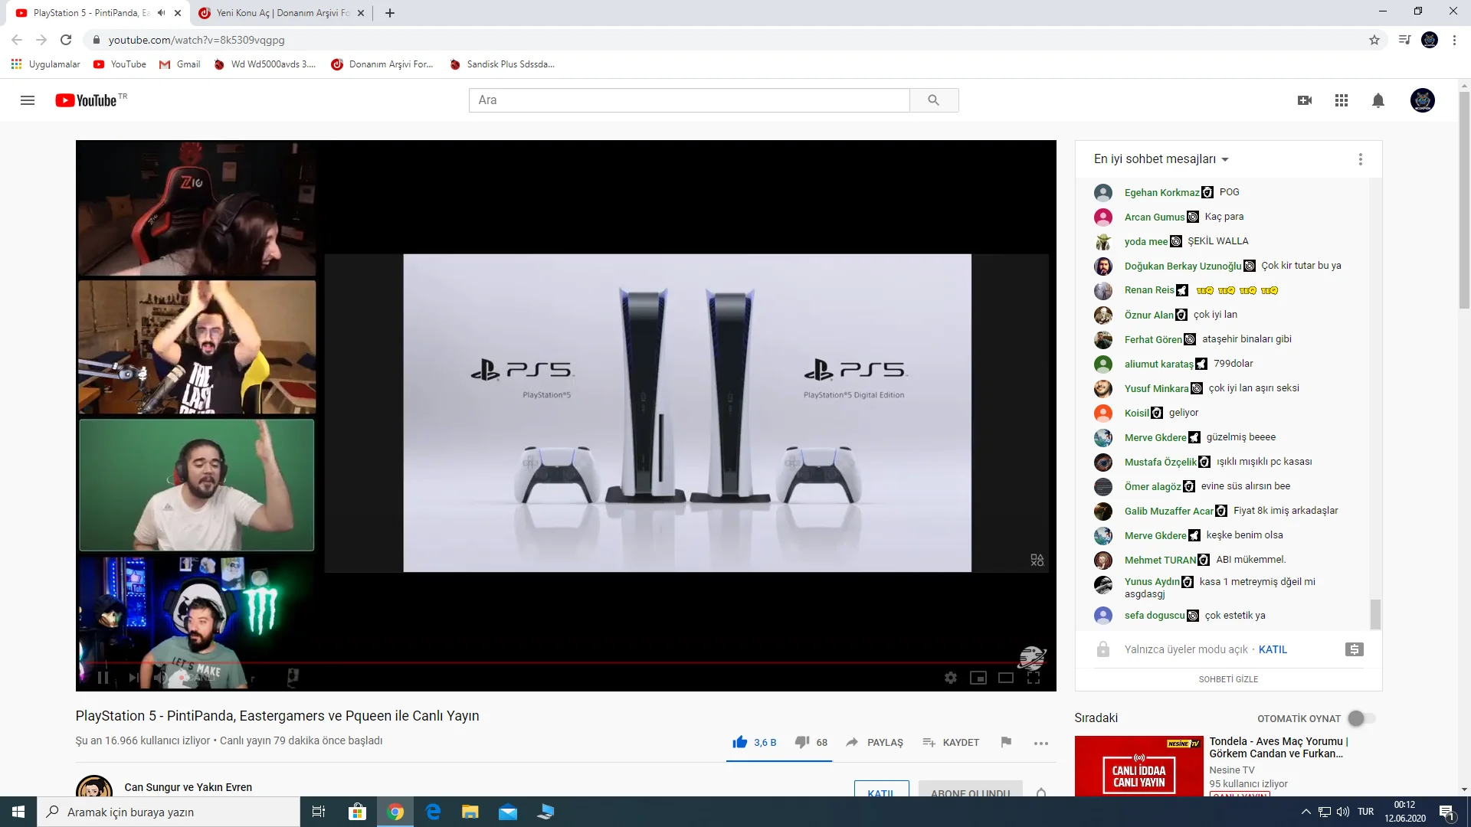Dislike the video
The width and height of the screenshot is (1471, 827).
802,742
